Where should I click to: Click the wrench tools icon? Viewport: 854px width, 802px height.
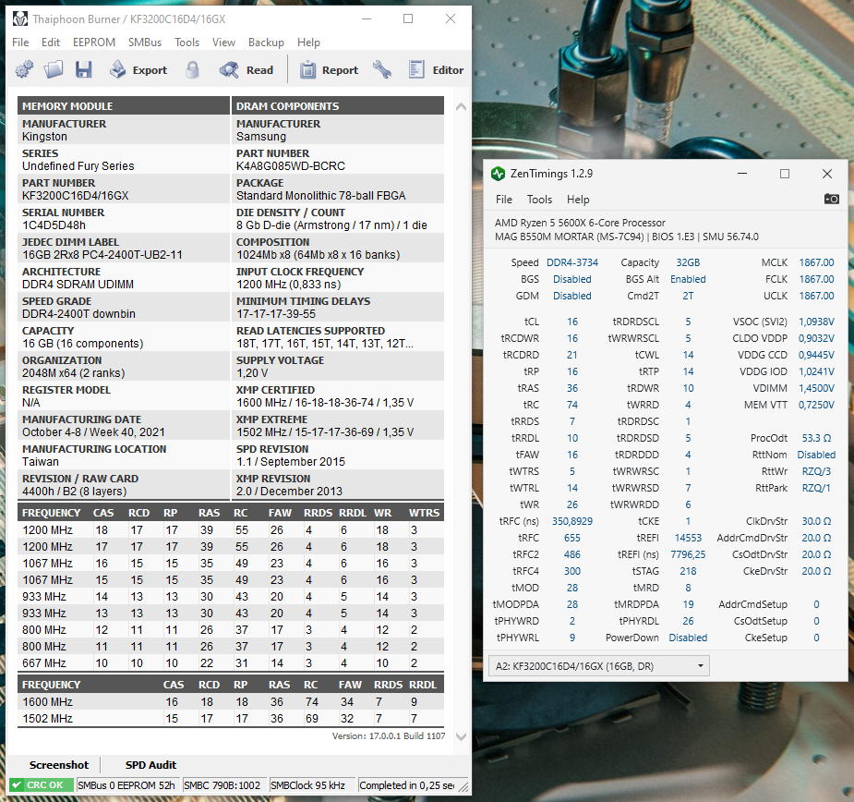click(x=382, y=70)
